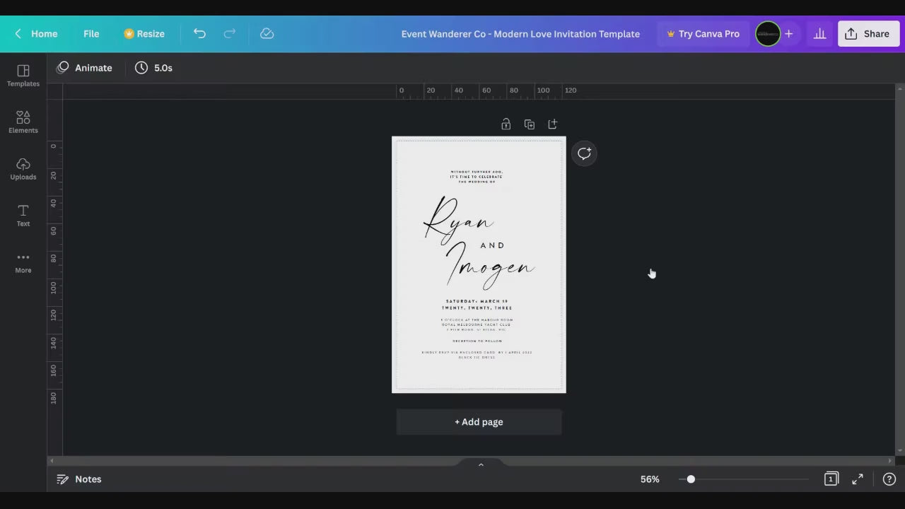905x509 pixels.
Task: Open the File menu
Action: coord(91,33)
